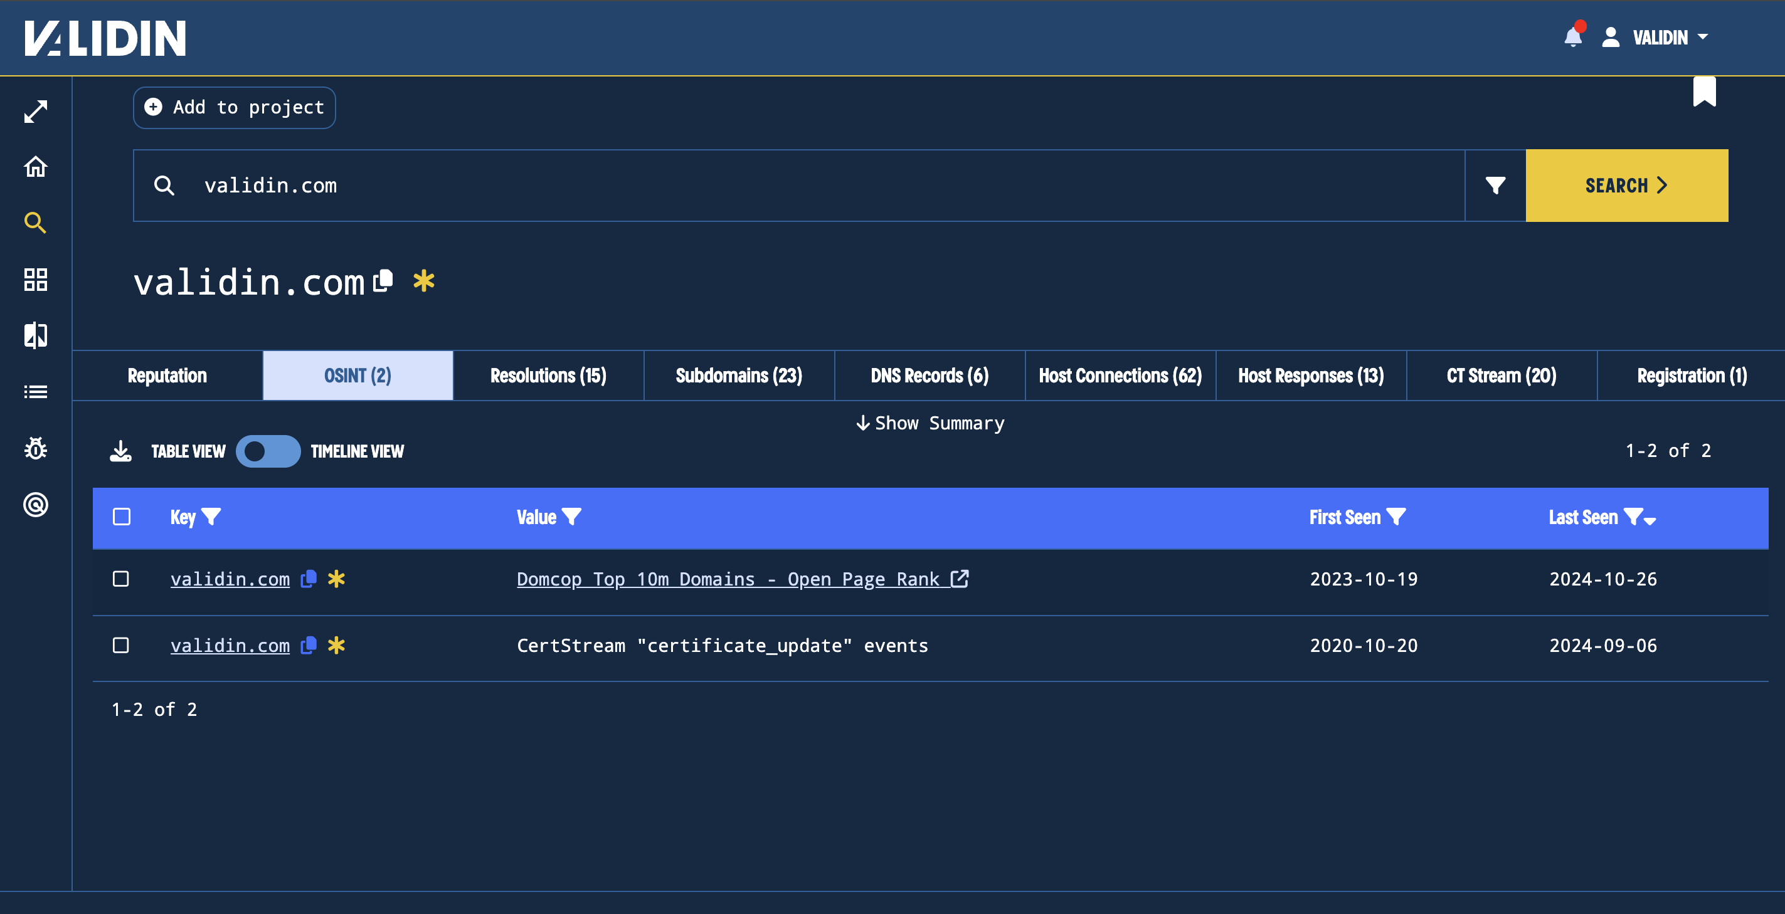Screen dimensions: 1785x914
Task: Open the grid dashboard sidebar icon
Action: click(x=35, y=279)
